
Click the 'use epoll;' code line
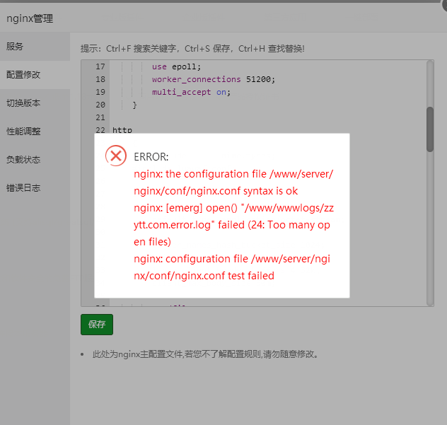coord(176,66)
